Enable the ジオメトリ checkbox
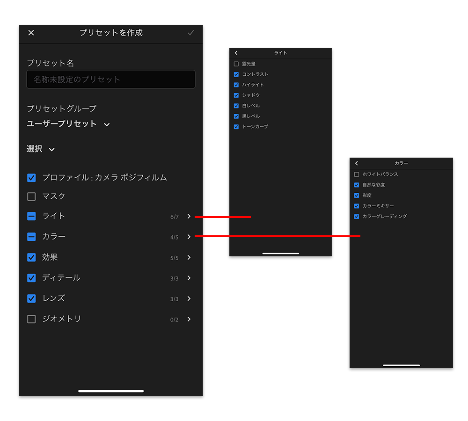 [x=31, y=319]
